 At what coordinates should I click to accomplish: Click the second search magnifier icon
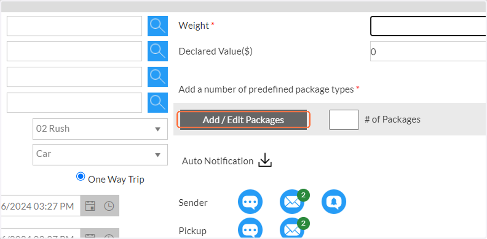coord(157,51)
